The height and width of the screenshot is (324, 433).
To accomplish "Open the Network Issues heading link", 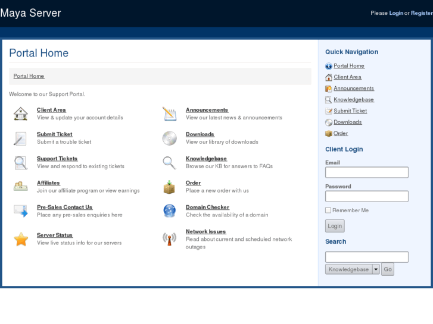I will pyautogui.click(x=205, y=231).
